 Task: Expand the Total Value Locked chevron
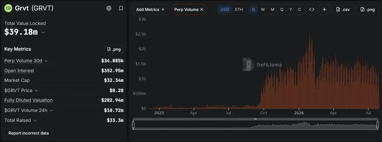pyautogui.click(x=43, y=32)
